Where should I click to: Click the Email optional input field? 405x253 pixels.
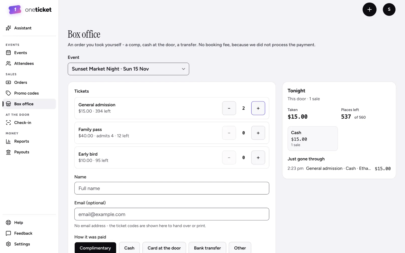(x=172, y=214)
